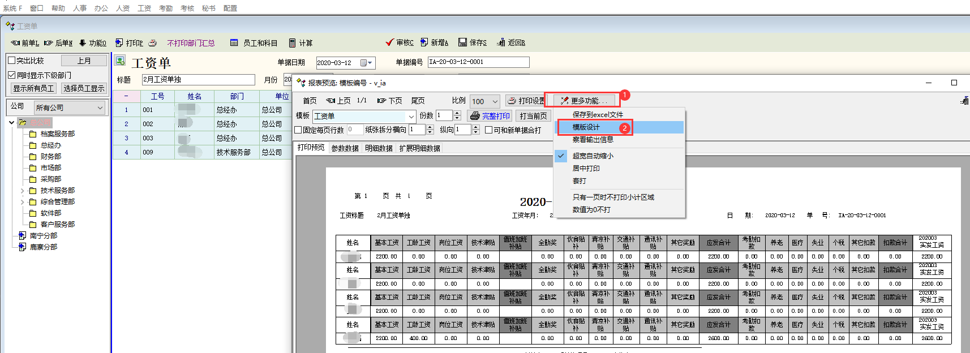This screenshot has height=353, width=970.
Task: Tick the 固定每页行数 checkbox
Action: point(298,130)
